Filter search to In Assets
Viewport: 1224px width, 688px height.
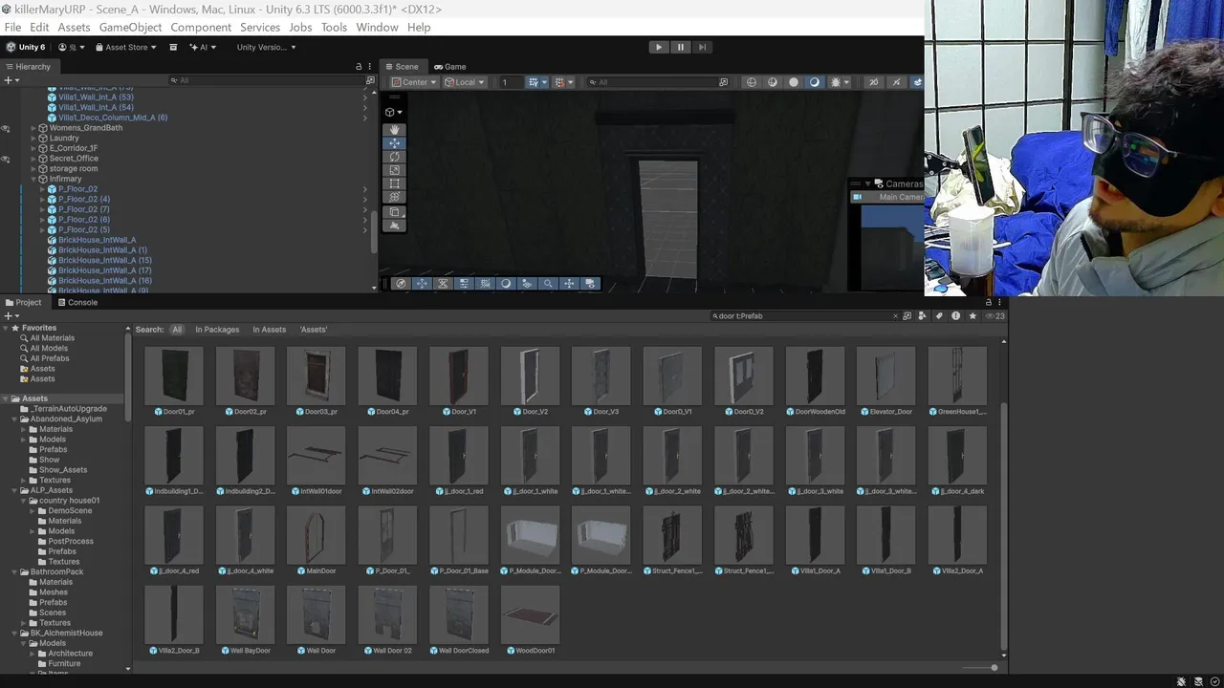click(269, 330)
